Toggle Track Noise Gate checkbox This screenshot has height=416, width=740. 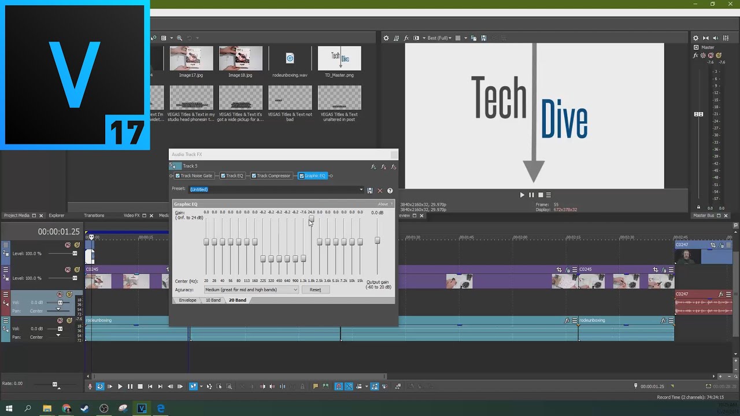pos(177,176)
